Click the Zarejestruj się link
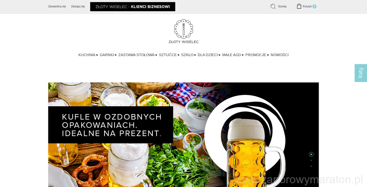The width and height of the screenshot is (367, 187). (x=57, y=7)
